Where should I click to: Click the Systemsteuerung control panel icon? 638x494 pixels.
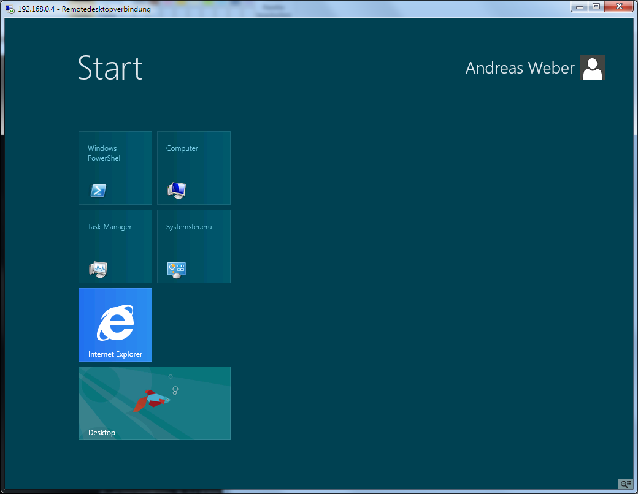click(x=177, y=269)
